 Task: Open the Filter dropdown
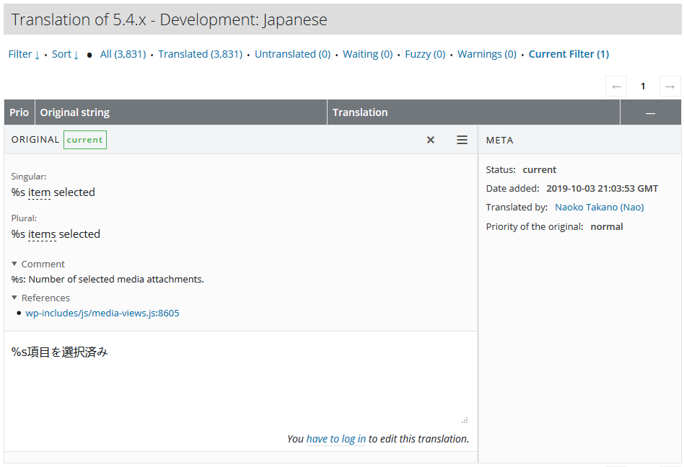[x=24, y=54]
